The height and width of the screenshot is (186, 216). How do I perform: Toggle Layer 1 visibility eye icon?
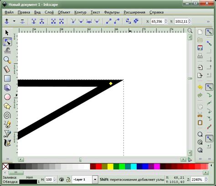pos(62,180)
